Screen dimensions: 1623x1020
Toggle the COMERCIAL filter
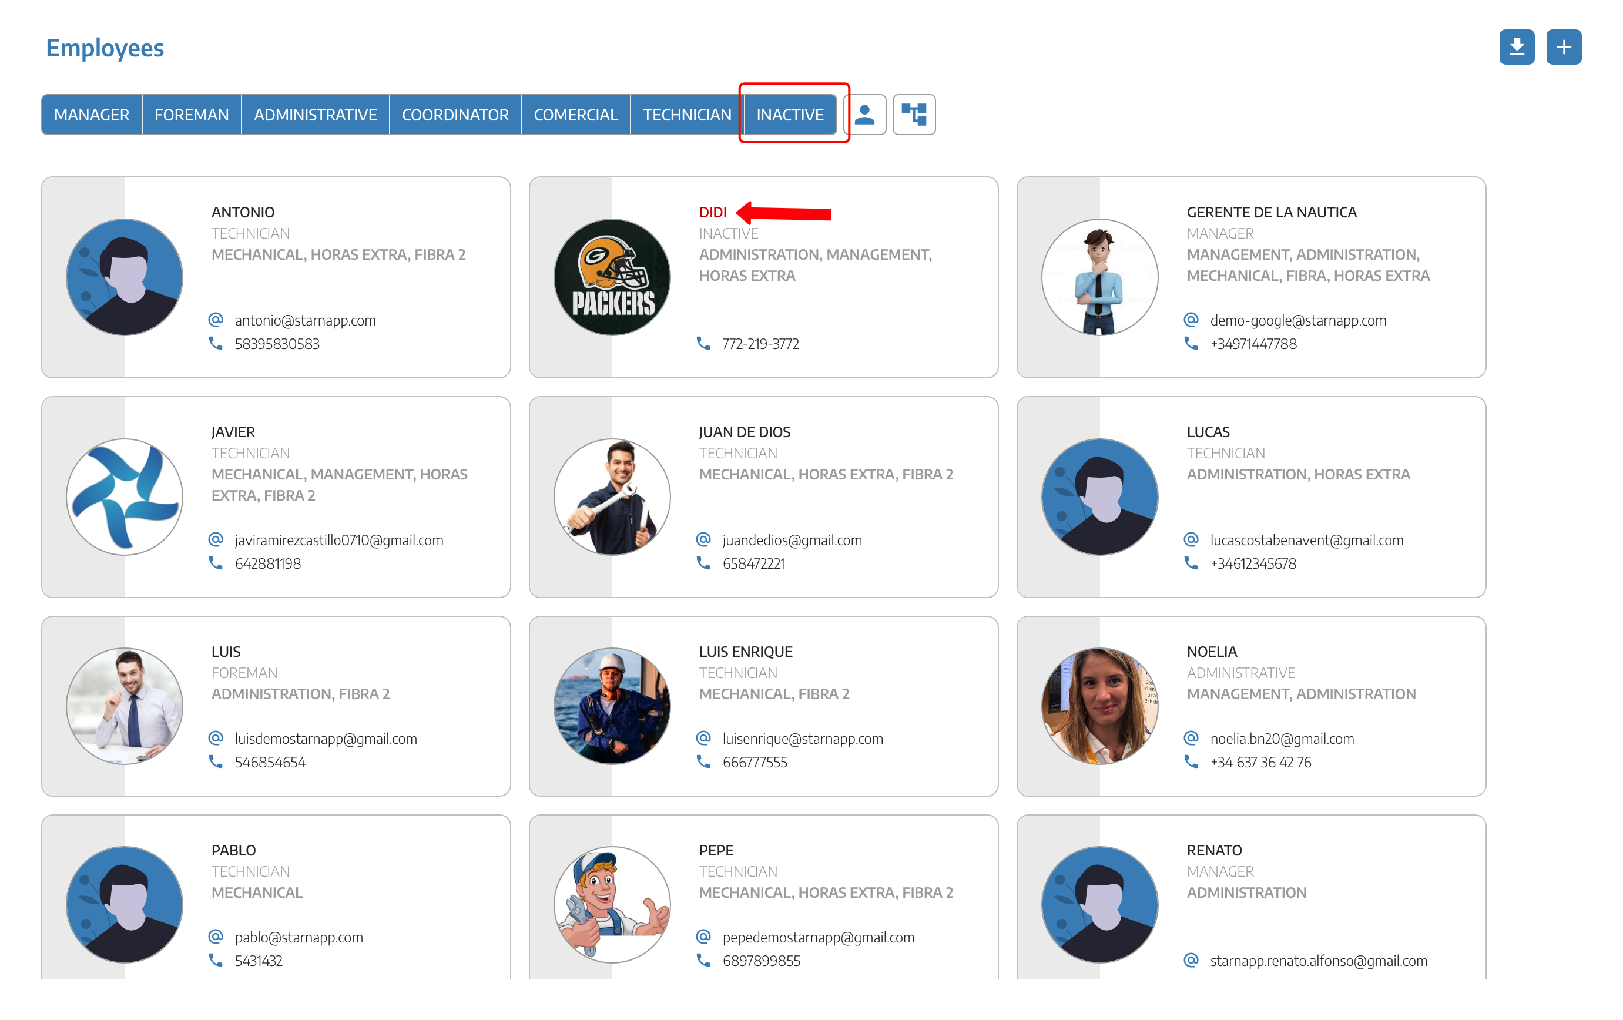(x=576, y=115)
